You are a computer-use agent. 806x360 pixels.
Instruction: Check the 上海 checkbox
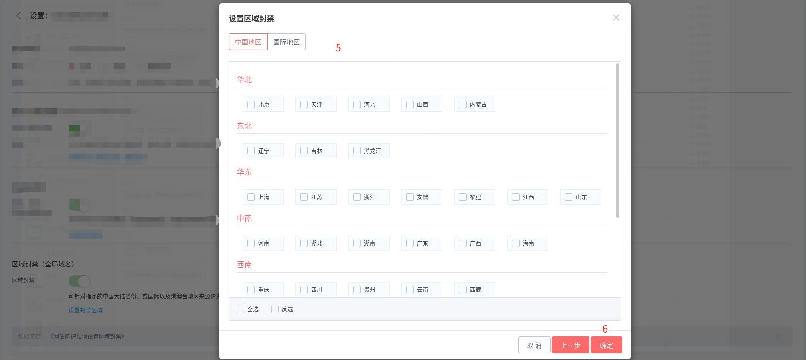(251, 197)
